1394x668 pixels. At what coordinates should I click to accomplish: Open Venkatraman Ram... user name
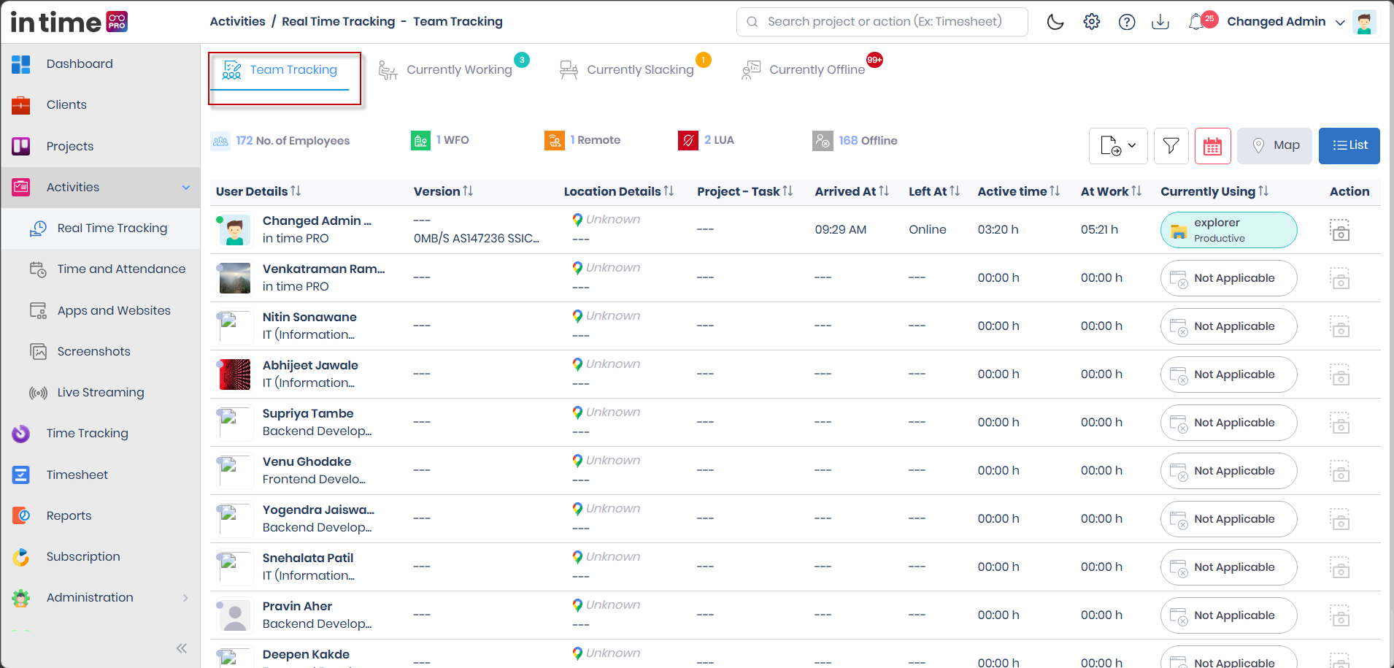(323, 269)
